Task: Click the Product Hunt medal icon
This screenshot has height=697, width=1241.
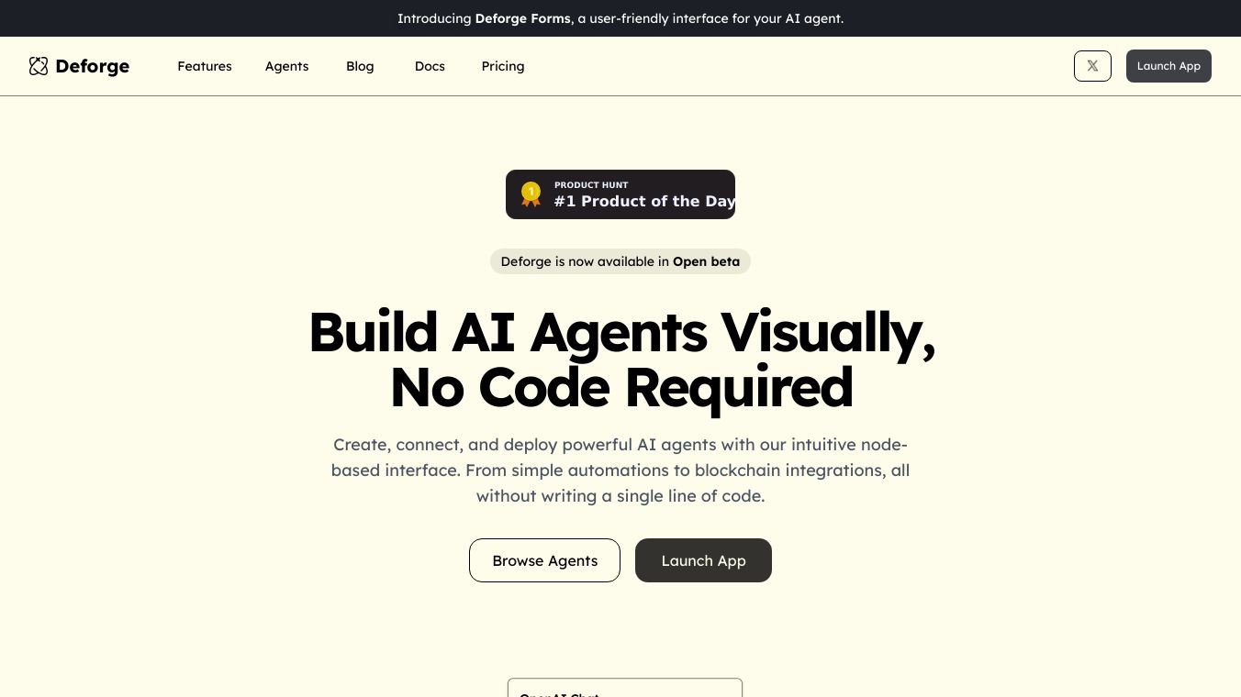Action: point(531,194)
